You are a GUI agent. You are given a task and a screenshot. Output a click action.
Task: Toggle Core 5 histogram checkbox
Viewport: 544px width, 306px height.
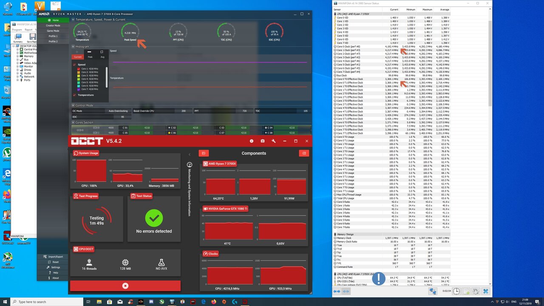tap(79, 82)
